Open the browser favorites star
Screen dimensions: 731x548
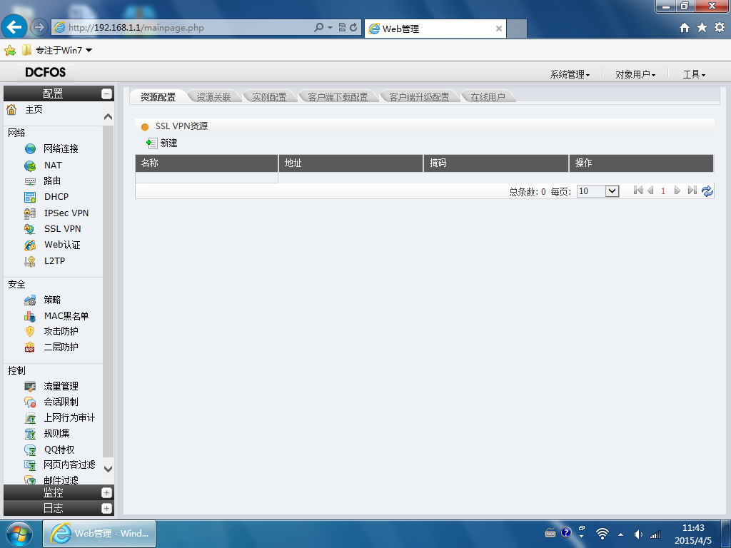[702, 28]
